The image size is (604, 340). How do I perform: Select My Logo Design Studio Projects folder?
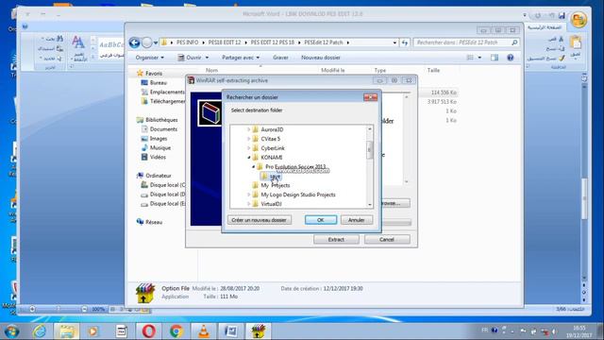pos(298,195)
